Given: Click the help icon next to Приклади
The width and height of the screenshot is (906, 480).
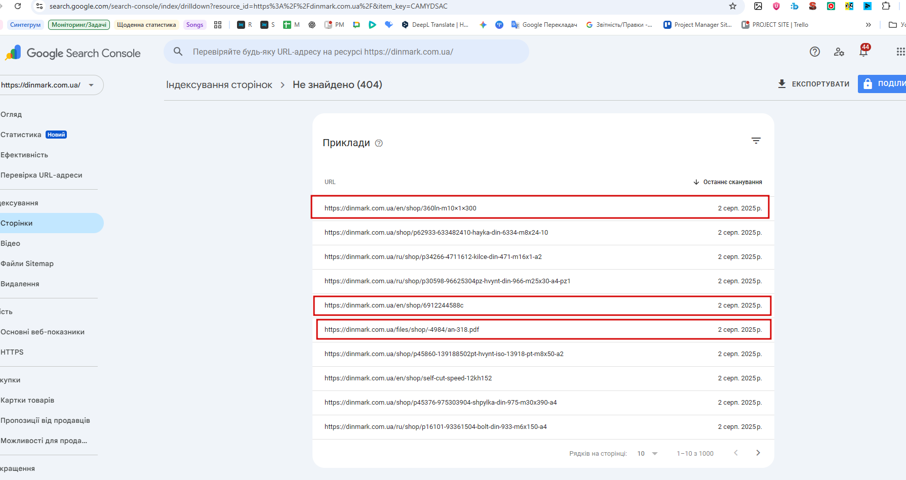Looking at the screenshot, I should click(x=379, y=143).
